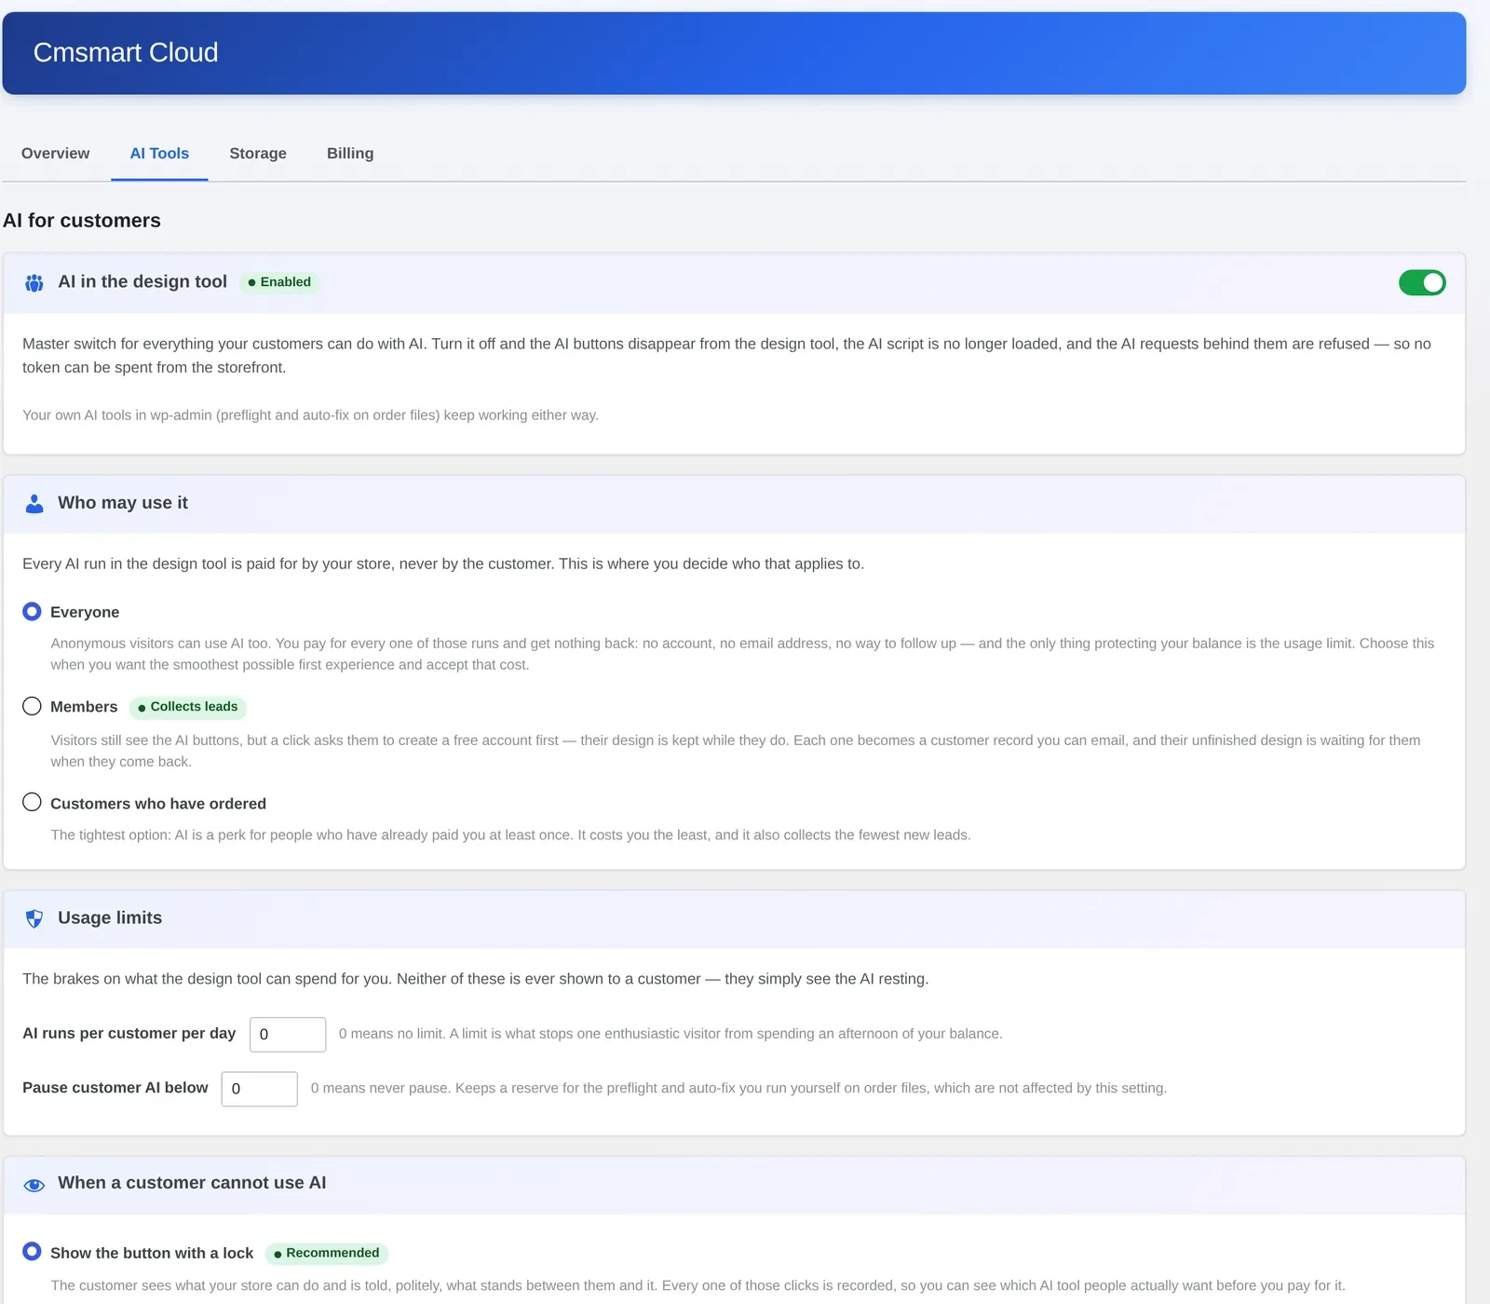
Task: Switch to the AI Tools tab
Action: [159, 154]
